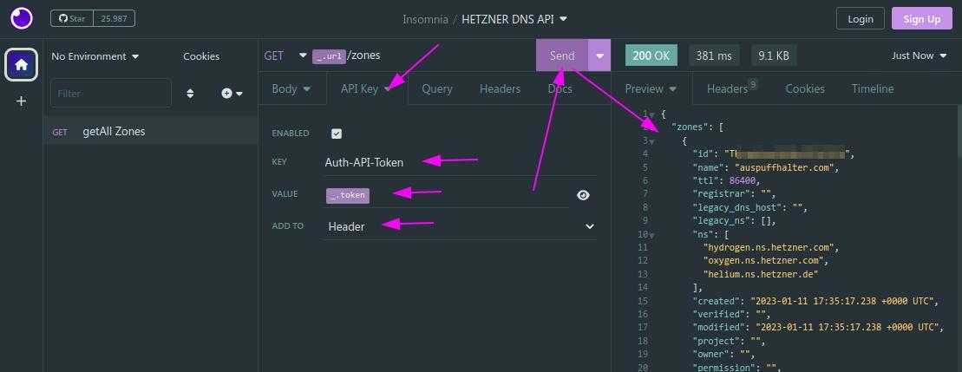Open the Body type dropdown tab
Image resolution: width=962 pixels, height=372 pixels.
pyautogui.click(x=291, y=88)
